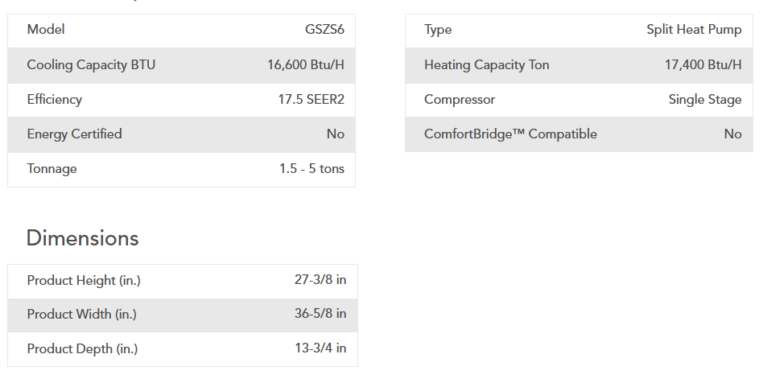Click the Type row label
The height and width of the screenshot is (383, 763).
coord(438,30)
